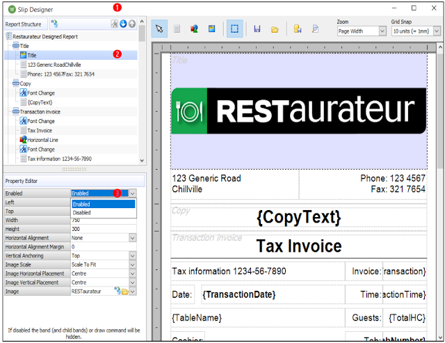Select the Image Scale property label

(x=38, y=264)
